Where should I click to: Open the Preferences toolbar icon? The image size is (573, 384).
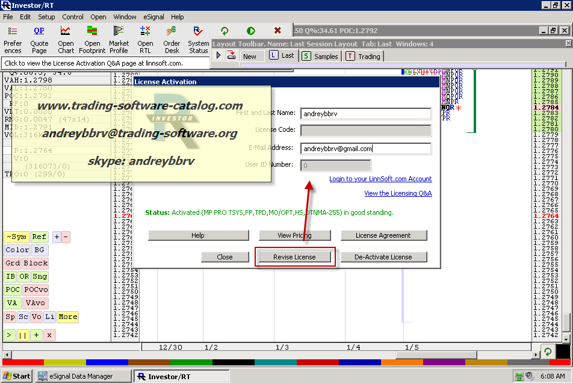(13, 39)
